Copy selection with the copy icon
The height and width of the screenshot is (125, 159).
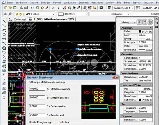37,8
